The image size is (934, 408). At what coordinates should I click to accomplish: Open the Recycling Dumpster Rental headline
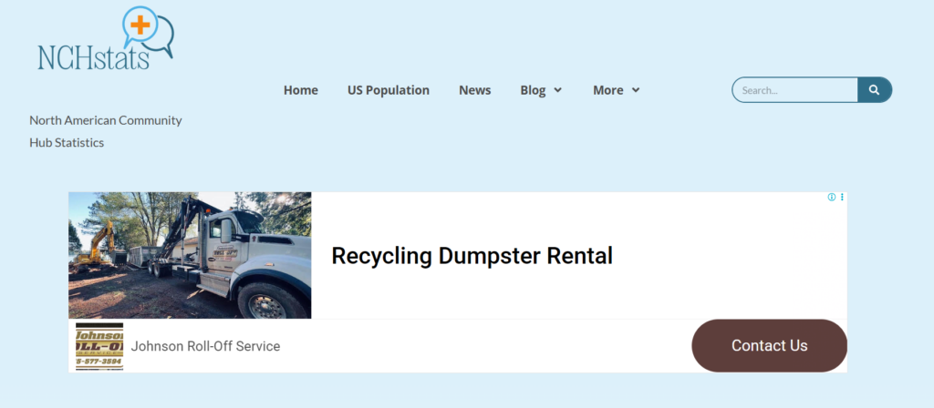coord(472,256)
